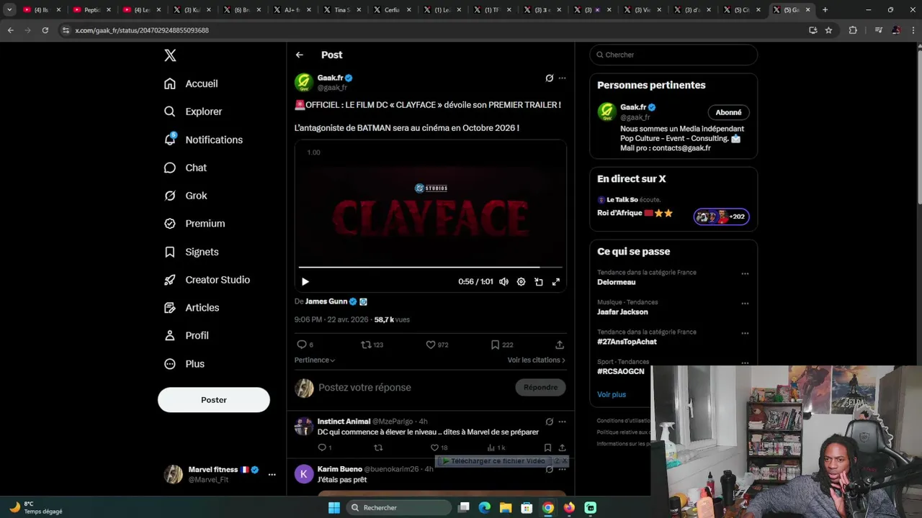This screenshot has height=518, width=922.
Task: Bookmark the Instinct Animal reply
Action: (x=547, y=447)
